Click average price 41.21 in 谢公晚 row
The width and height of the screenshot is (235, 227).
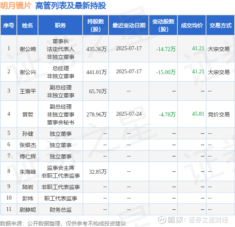[x=198, y=48]
